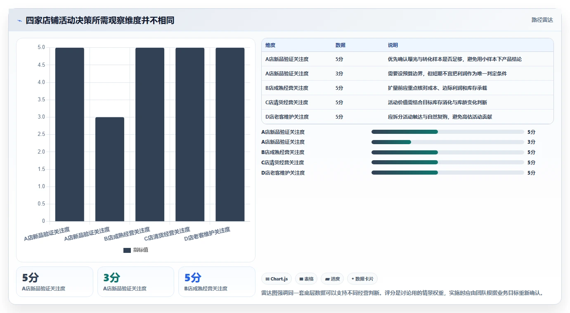The width and height of the screenshot is (570, 313).
Task: Click the 0.5 y-axis tick label
Action: click(41, 204)
